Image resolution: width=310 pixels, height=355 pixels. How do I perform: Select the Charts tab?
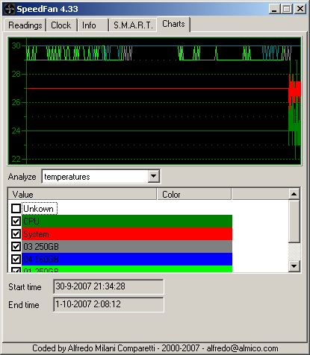click(x=173, y=24)
